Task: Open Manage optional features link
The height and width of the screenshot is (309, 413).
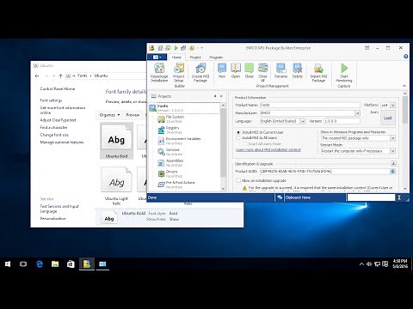Action: (62, 142)
